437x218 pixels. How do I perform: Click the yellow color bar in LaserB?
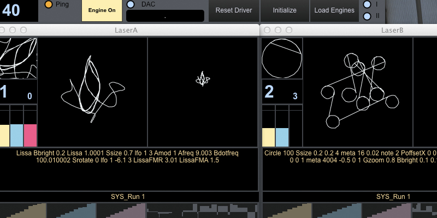[268, 137]
